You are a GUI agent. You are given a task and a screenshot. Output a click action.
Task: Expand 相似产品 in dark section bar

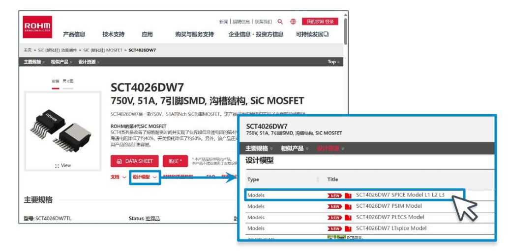tap(61, 62)
